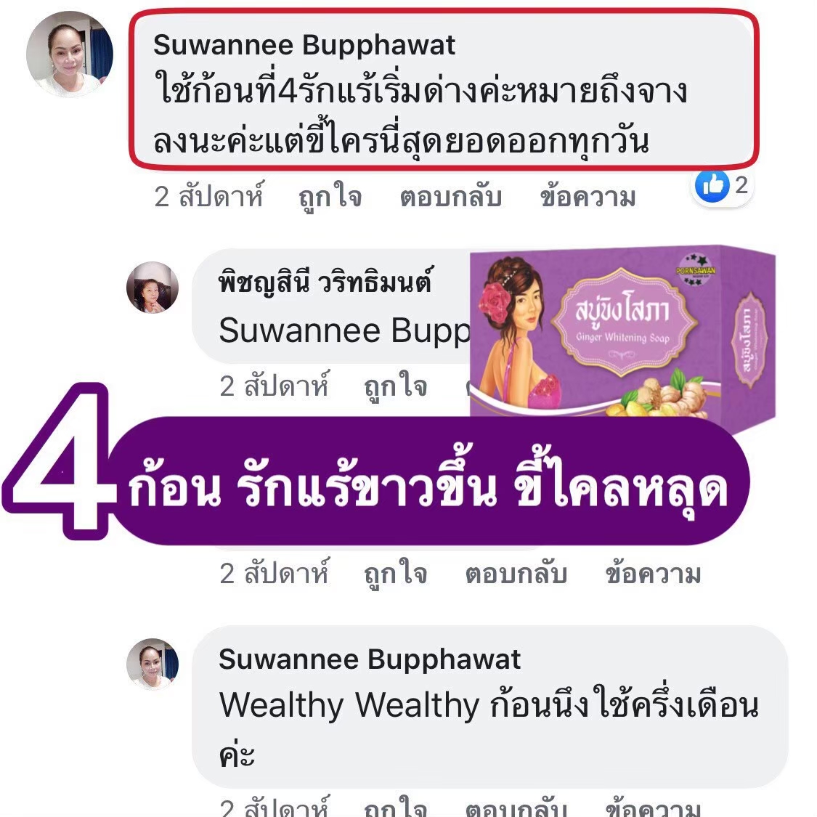Reply to top comment using ตอบกลับ
Screen dimensions: 817x817
point(451,197)
